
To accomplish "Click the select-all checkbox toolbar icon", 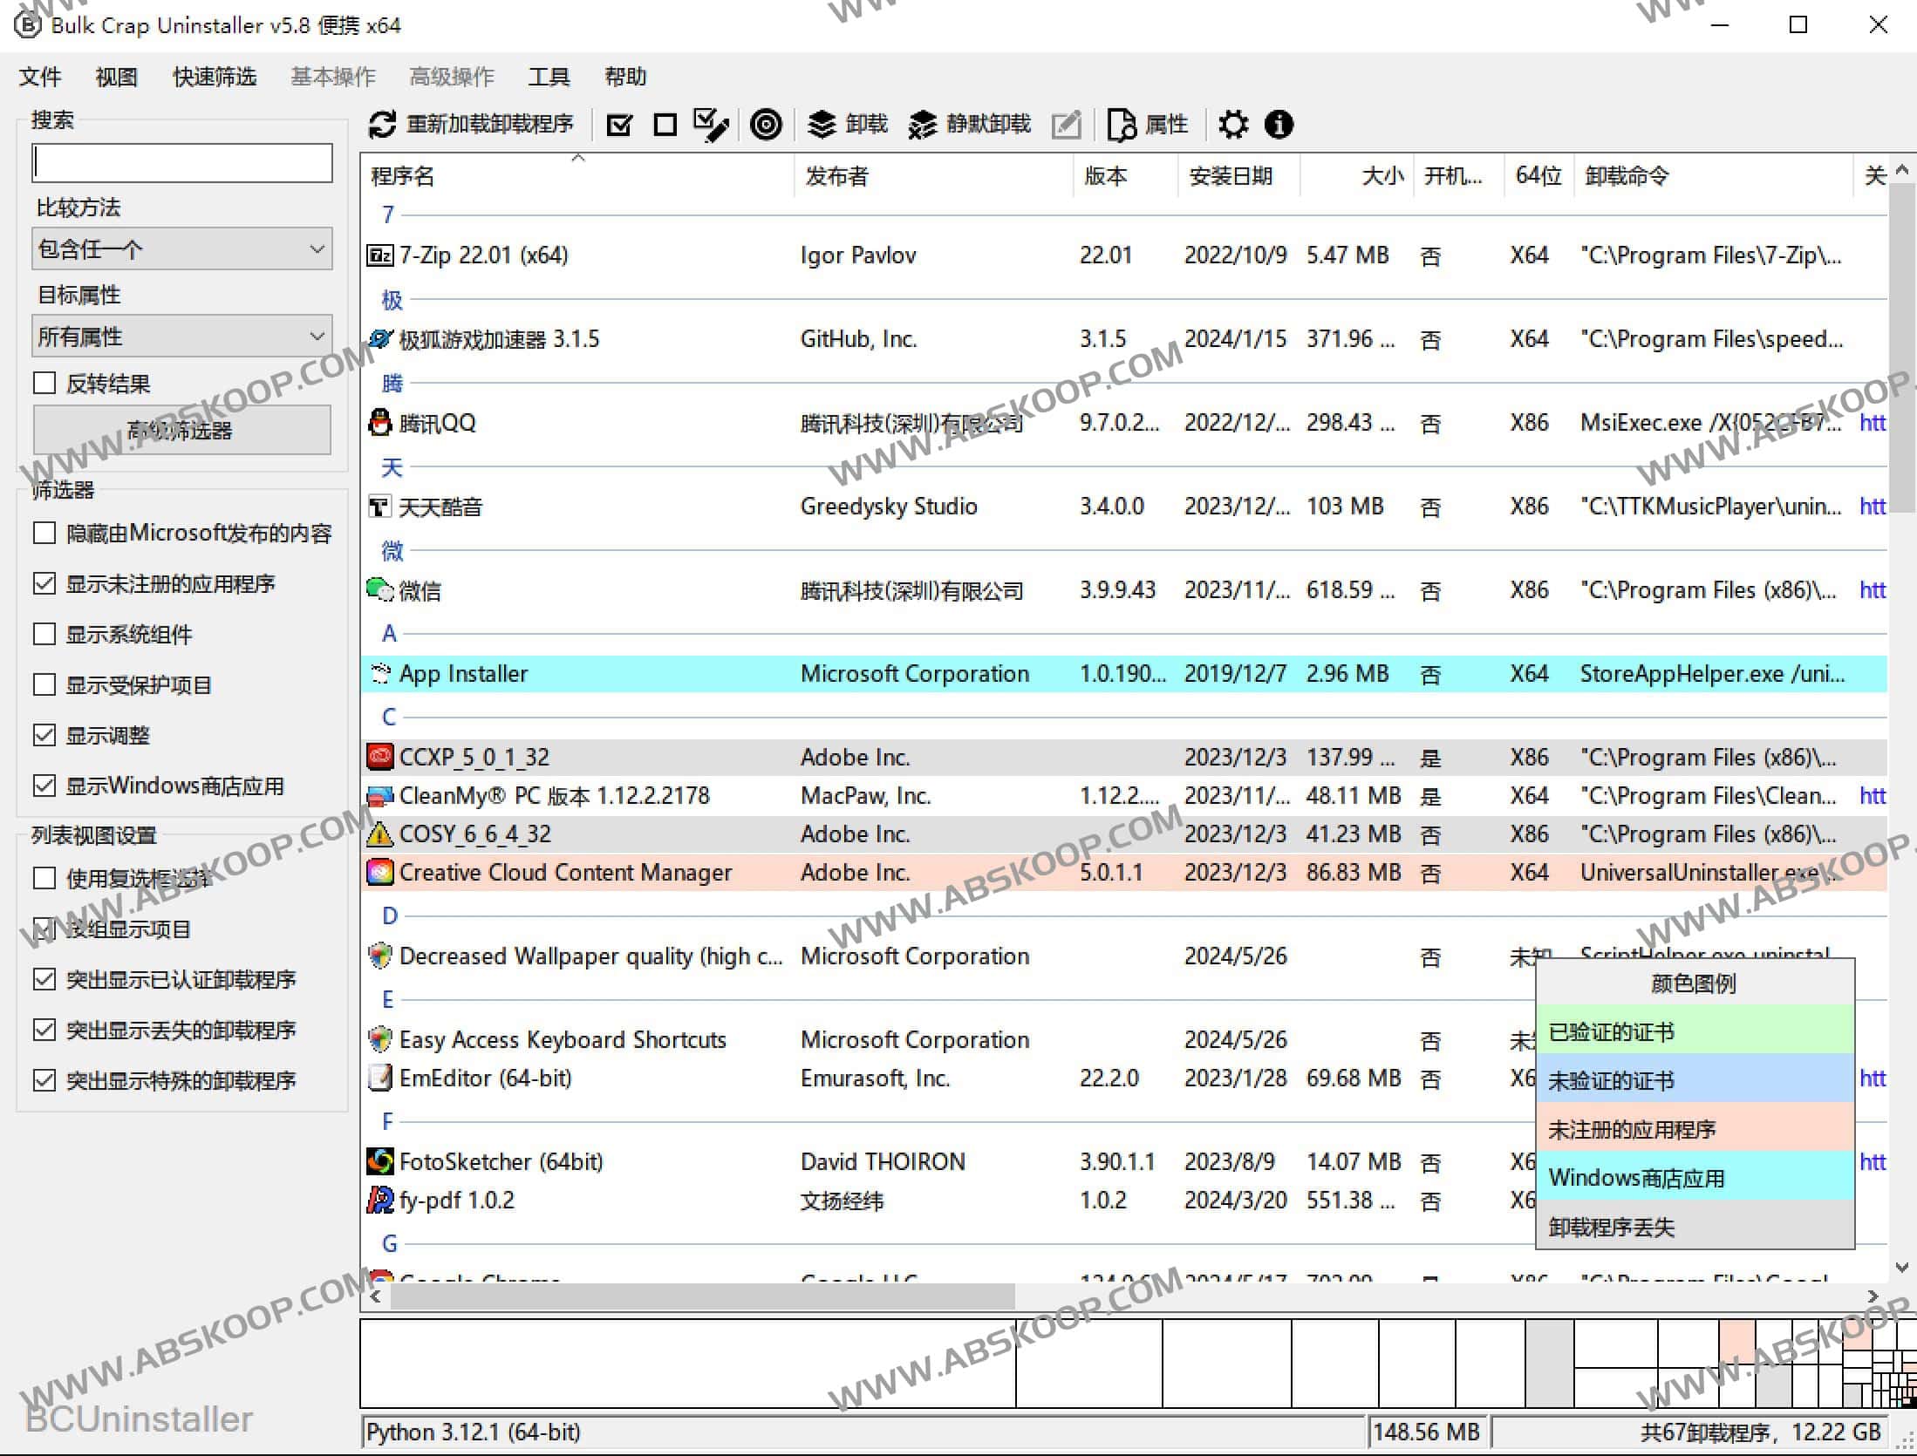I will (x=619, y=124).
